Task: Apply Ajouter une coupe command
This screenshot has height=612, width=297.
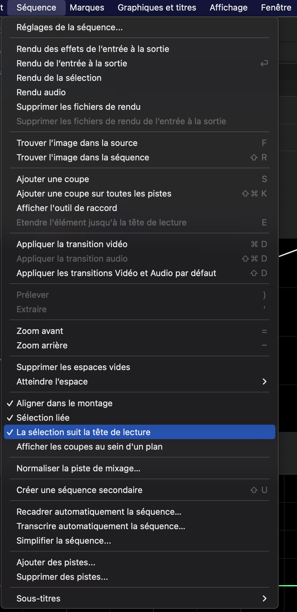Action: [x=53, y=179]
